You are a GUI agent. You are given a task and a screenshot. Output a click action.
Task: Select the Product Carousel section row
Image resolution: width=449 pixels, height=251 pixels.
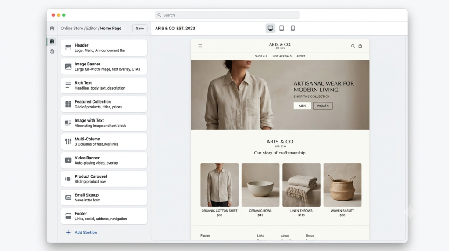tap(104, 179)
